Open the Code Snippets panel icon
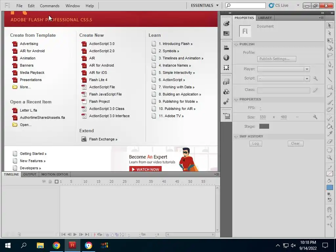336x252 pixels. coord(226,82)
